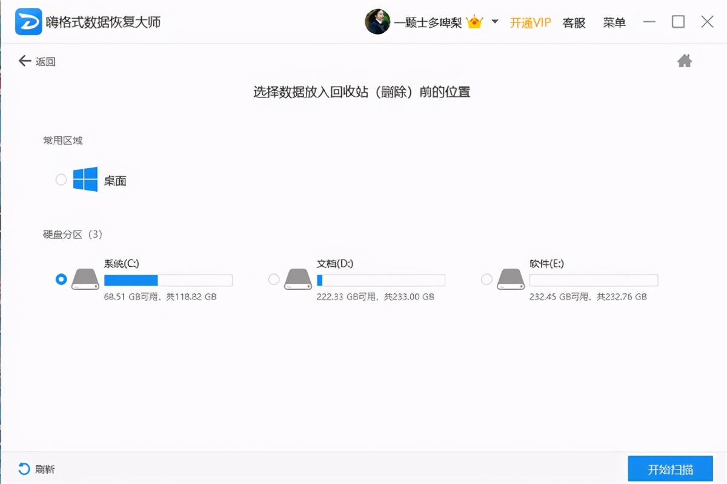727x484 pixels.
Task: Click the refresh icon at bottom left
Action: pos(24,468)
